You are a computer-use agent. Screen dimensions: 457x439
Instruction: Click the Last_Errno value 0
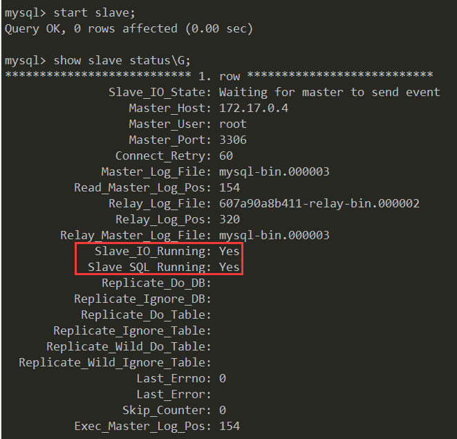point(223,379)
